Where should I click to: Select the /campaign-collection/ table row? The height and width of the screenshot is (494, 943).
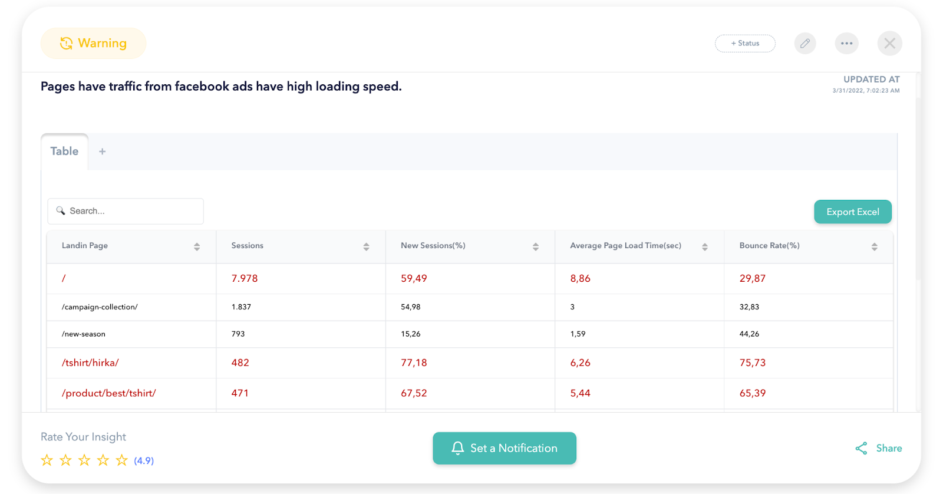[100, 307]
